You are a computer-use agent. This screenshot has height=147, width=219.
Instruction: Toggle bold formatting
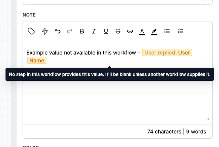82,31
